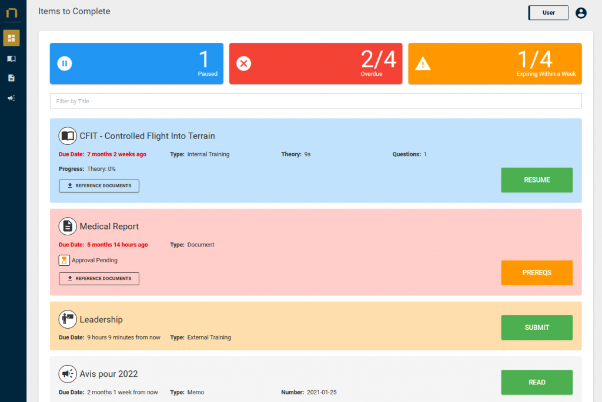
Task: Open the dashboard grid icon in sidebar
Action: click(x=12, y=38)
